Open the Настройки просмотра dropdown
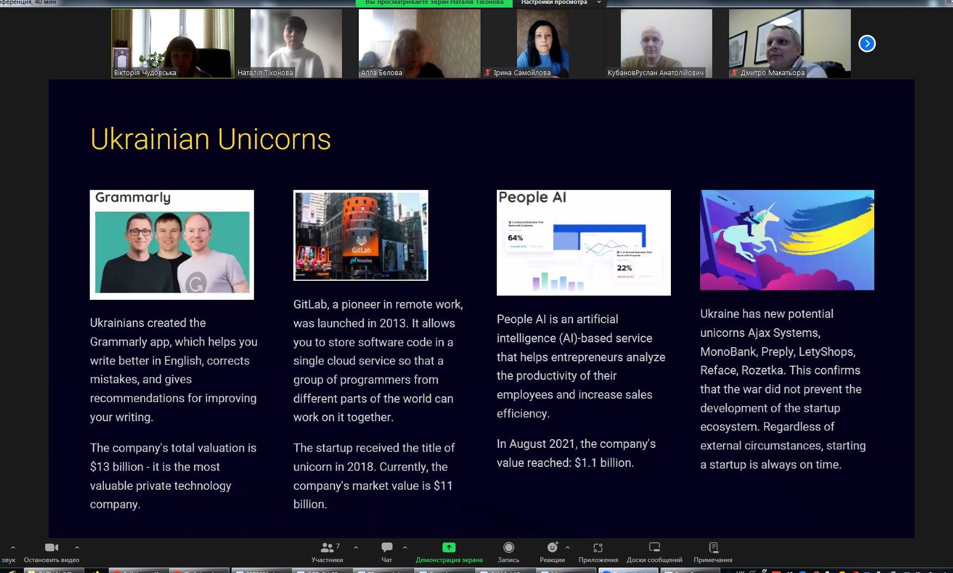The image size is (953, 573). coord(560,3)
